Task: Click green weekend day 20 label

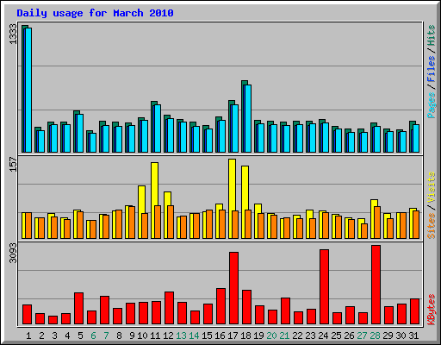Action: (x=271, y=336)
